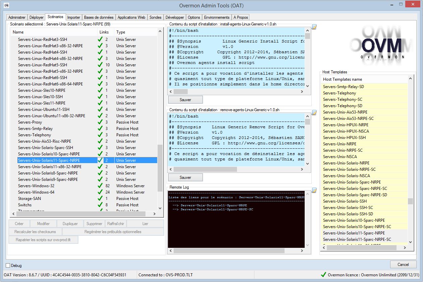Click the Host Templates vertical scrollbar thumb
Viewport: 423px width, 282px height.
[x=411, y=201]
